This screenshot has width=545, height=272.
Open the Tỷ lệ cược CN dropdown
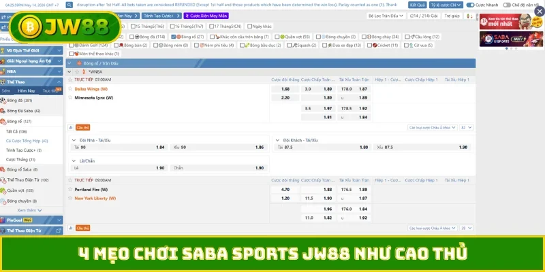[x=446, y=5]
